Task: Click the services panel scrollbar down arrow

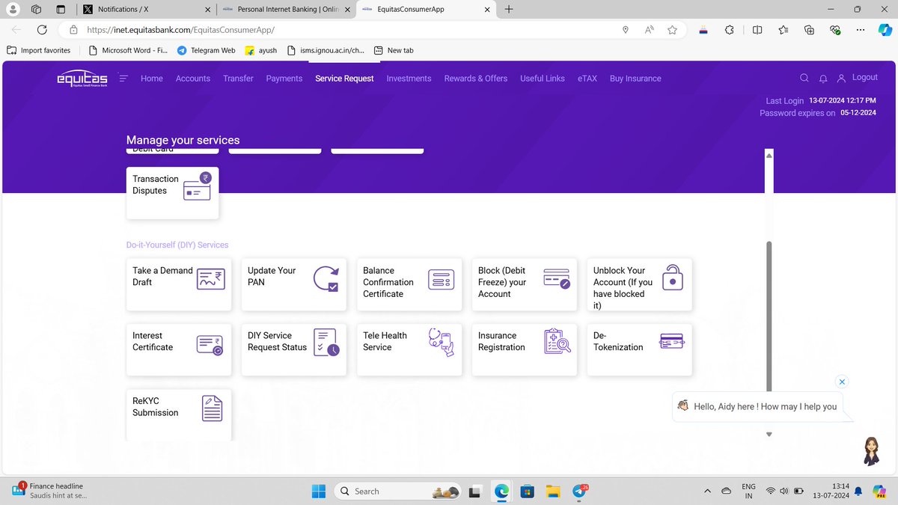Action: [769, 434]
